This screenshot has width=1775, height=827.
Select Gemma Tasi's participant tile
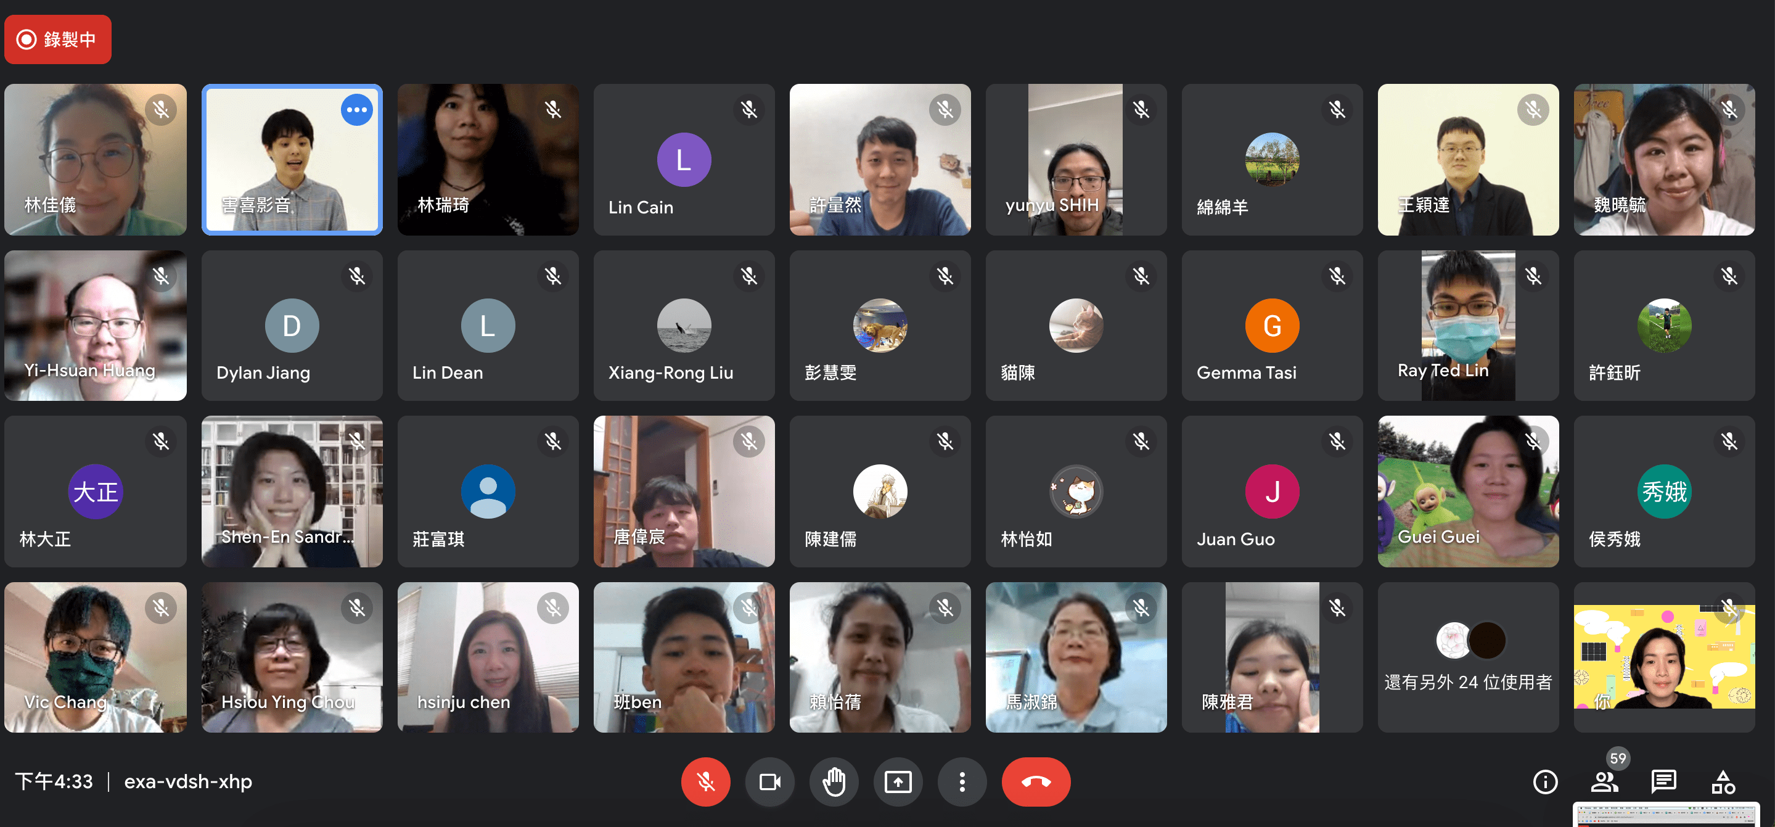click(x=1271, y=325)
